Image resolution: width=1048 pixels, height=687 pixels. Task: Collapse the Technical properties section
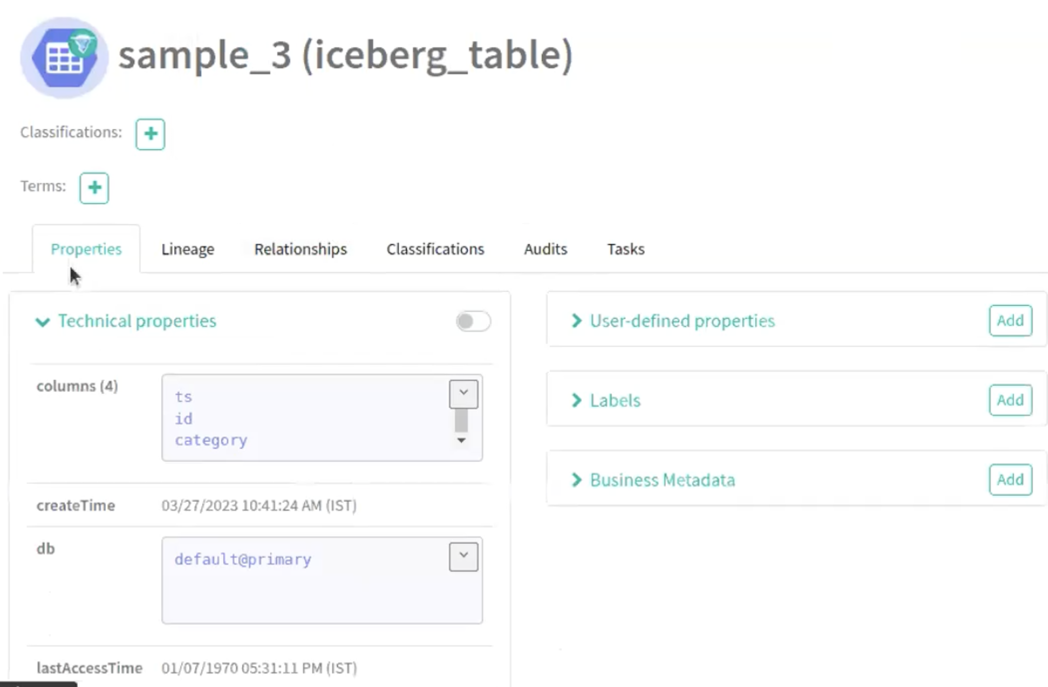coord(43,322)
